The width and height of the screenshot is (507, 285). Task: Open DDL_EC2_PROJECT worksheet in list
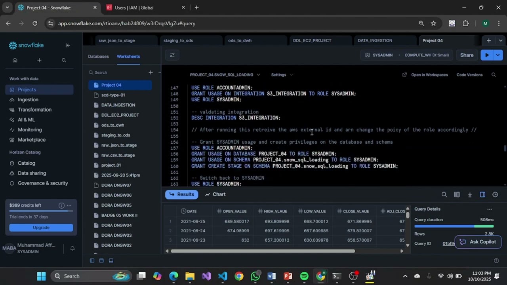tap(120, 115)
